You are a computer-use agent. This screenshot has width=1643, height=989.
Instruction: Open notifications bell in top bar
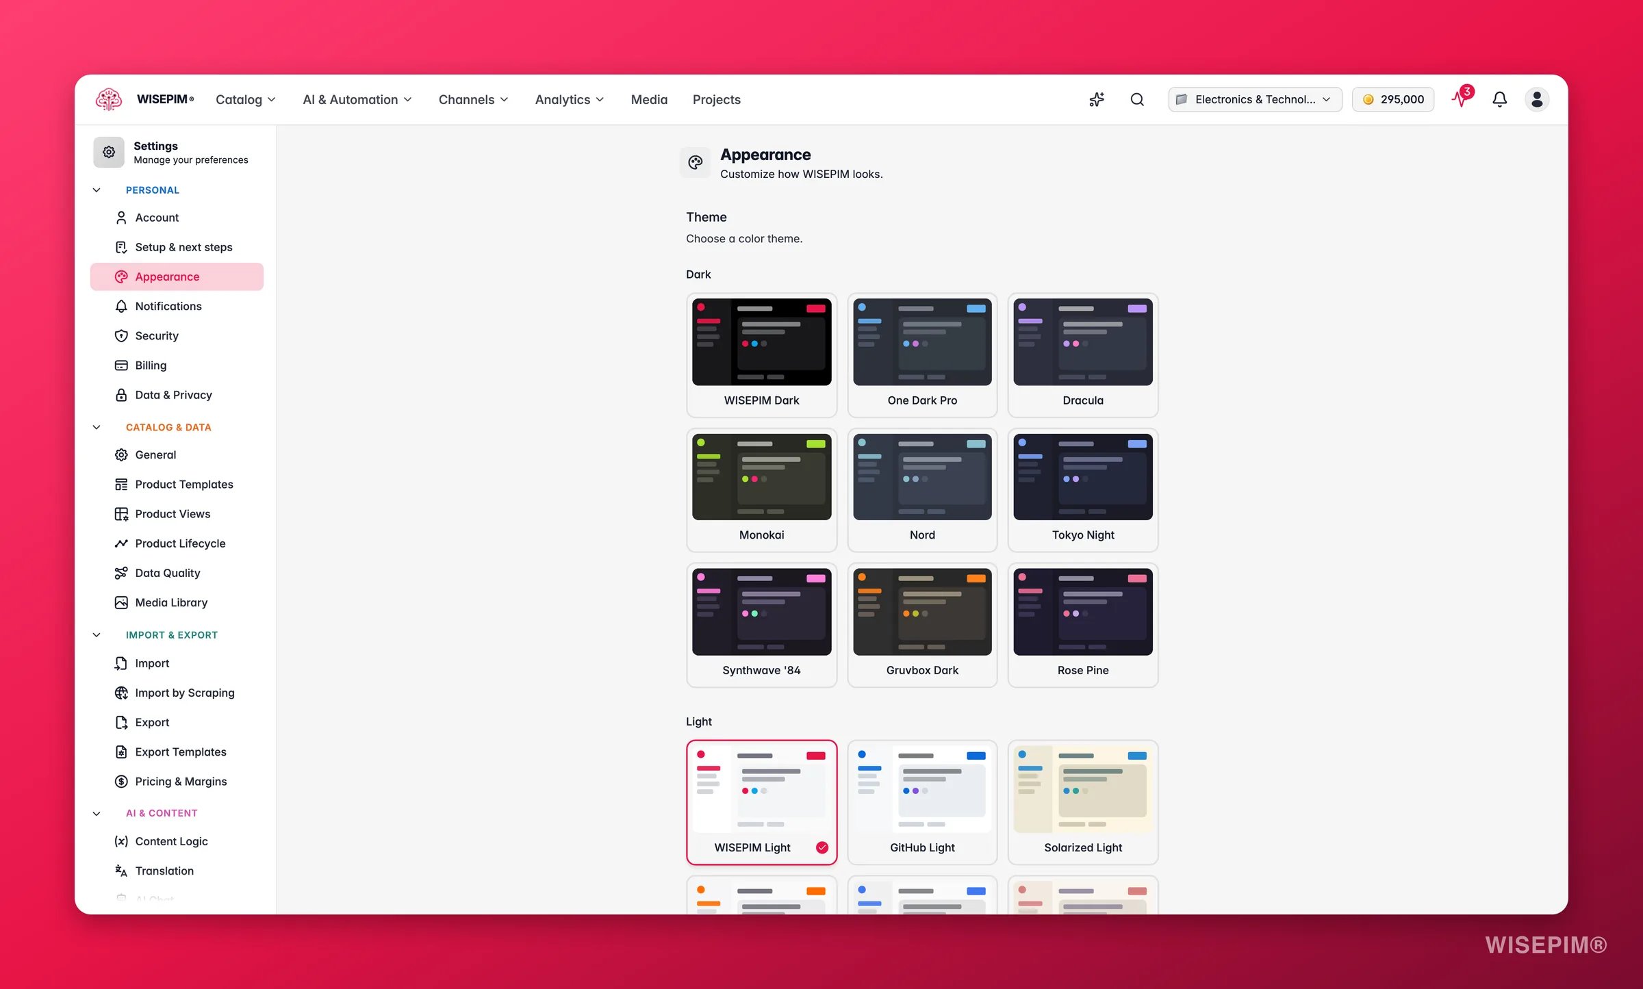pyautogui.click(x=1499, y=99)
